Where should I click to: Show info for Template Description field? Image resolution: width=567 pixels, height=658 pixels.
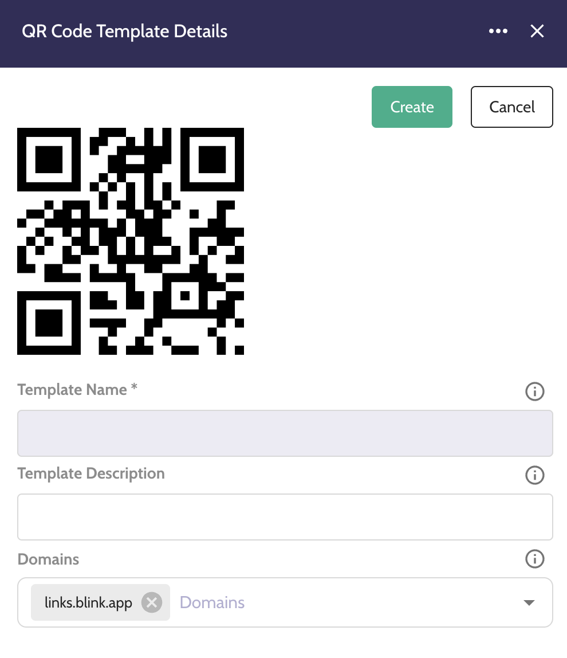coord(535,475)
